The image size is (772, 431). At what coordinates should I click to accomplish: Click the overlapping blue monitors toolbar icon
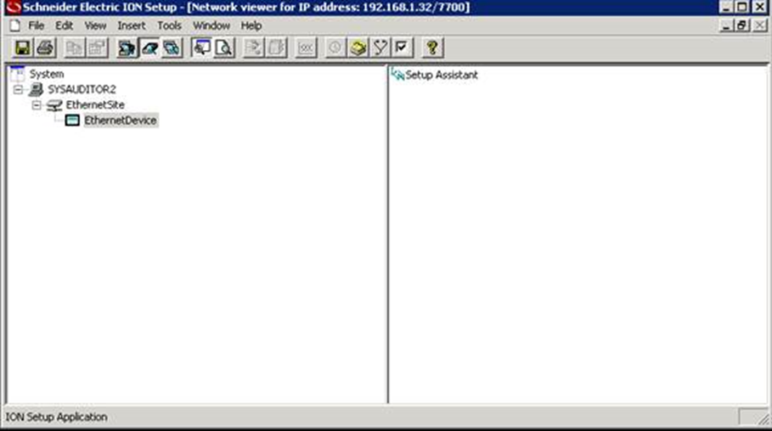[x=172, y=48]
